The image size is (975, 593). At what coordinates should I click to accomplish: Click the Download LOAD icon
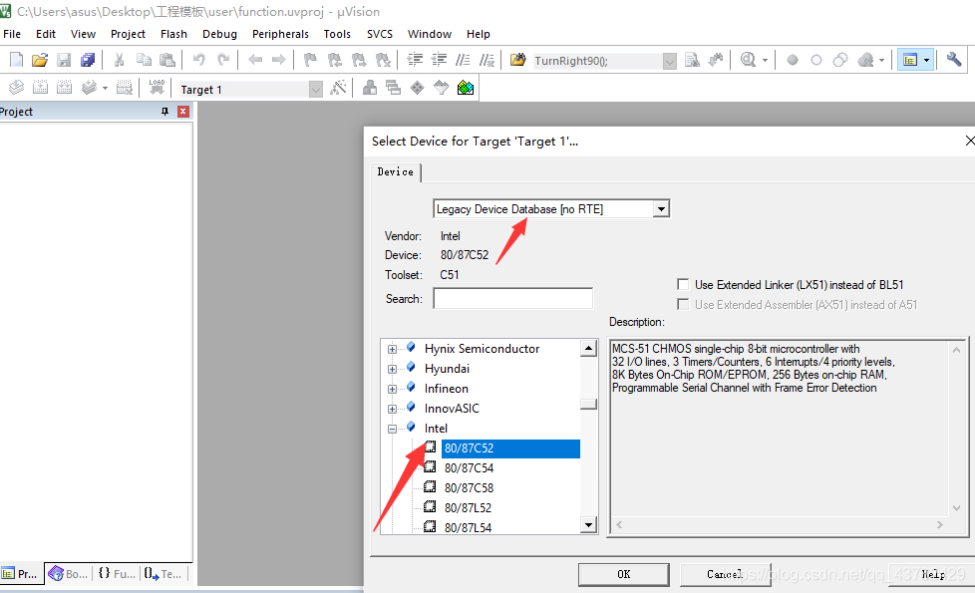tap(157, 88)
